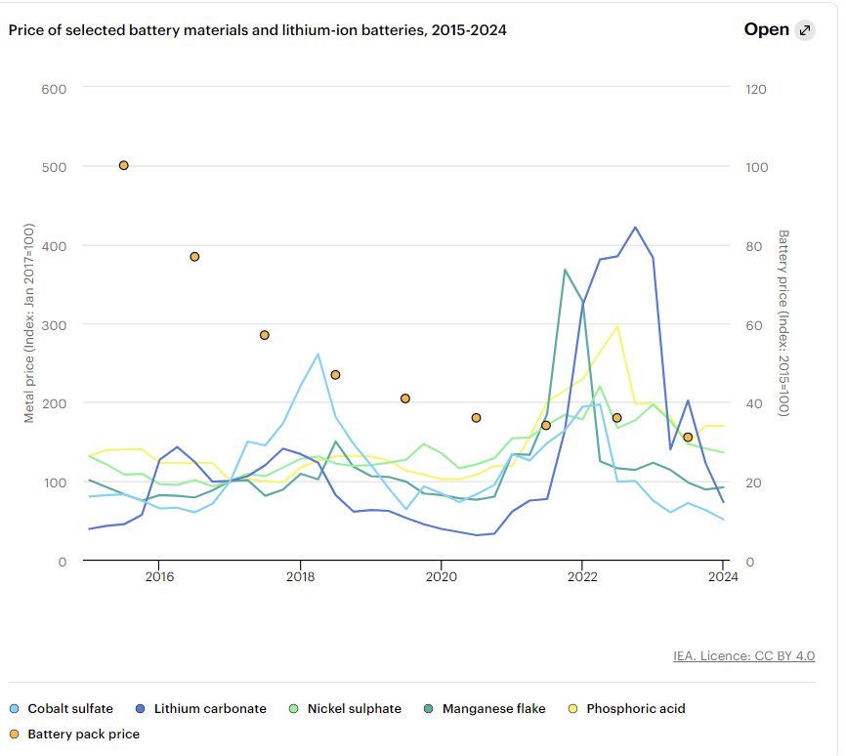Click the Manganese flake line peak before 2022

(565, 270)
